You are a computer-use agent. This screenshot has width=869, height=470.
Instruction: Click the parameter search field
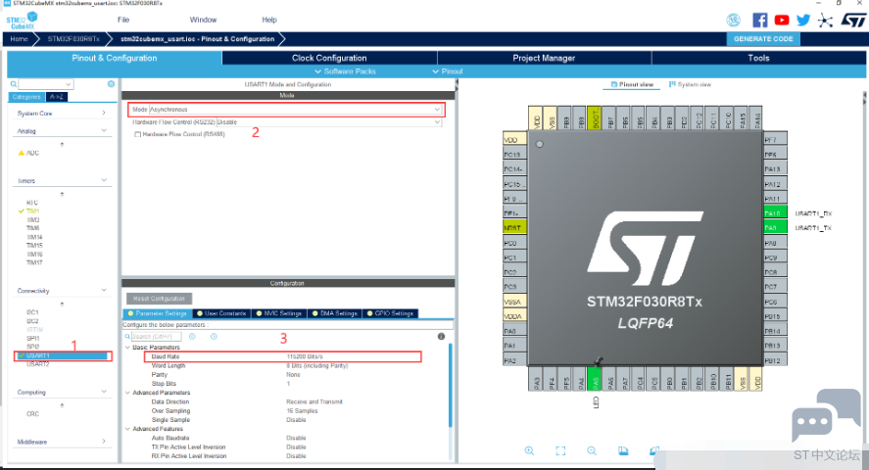156,337
